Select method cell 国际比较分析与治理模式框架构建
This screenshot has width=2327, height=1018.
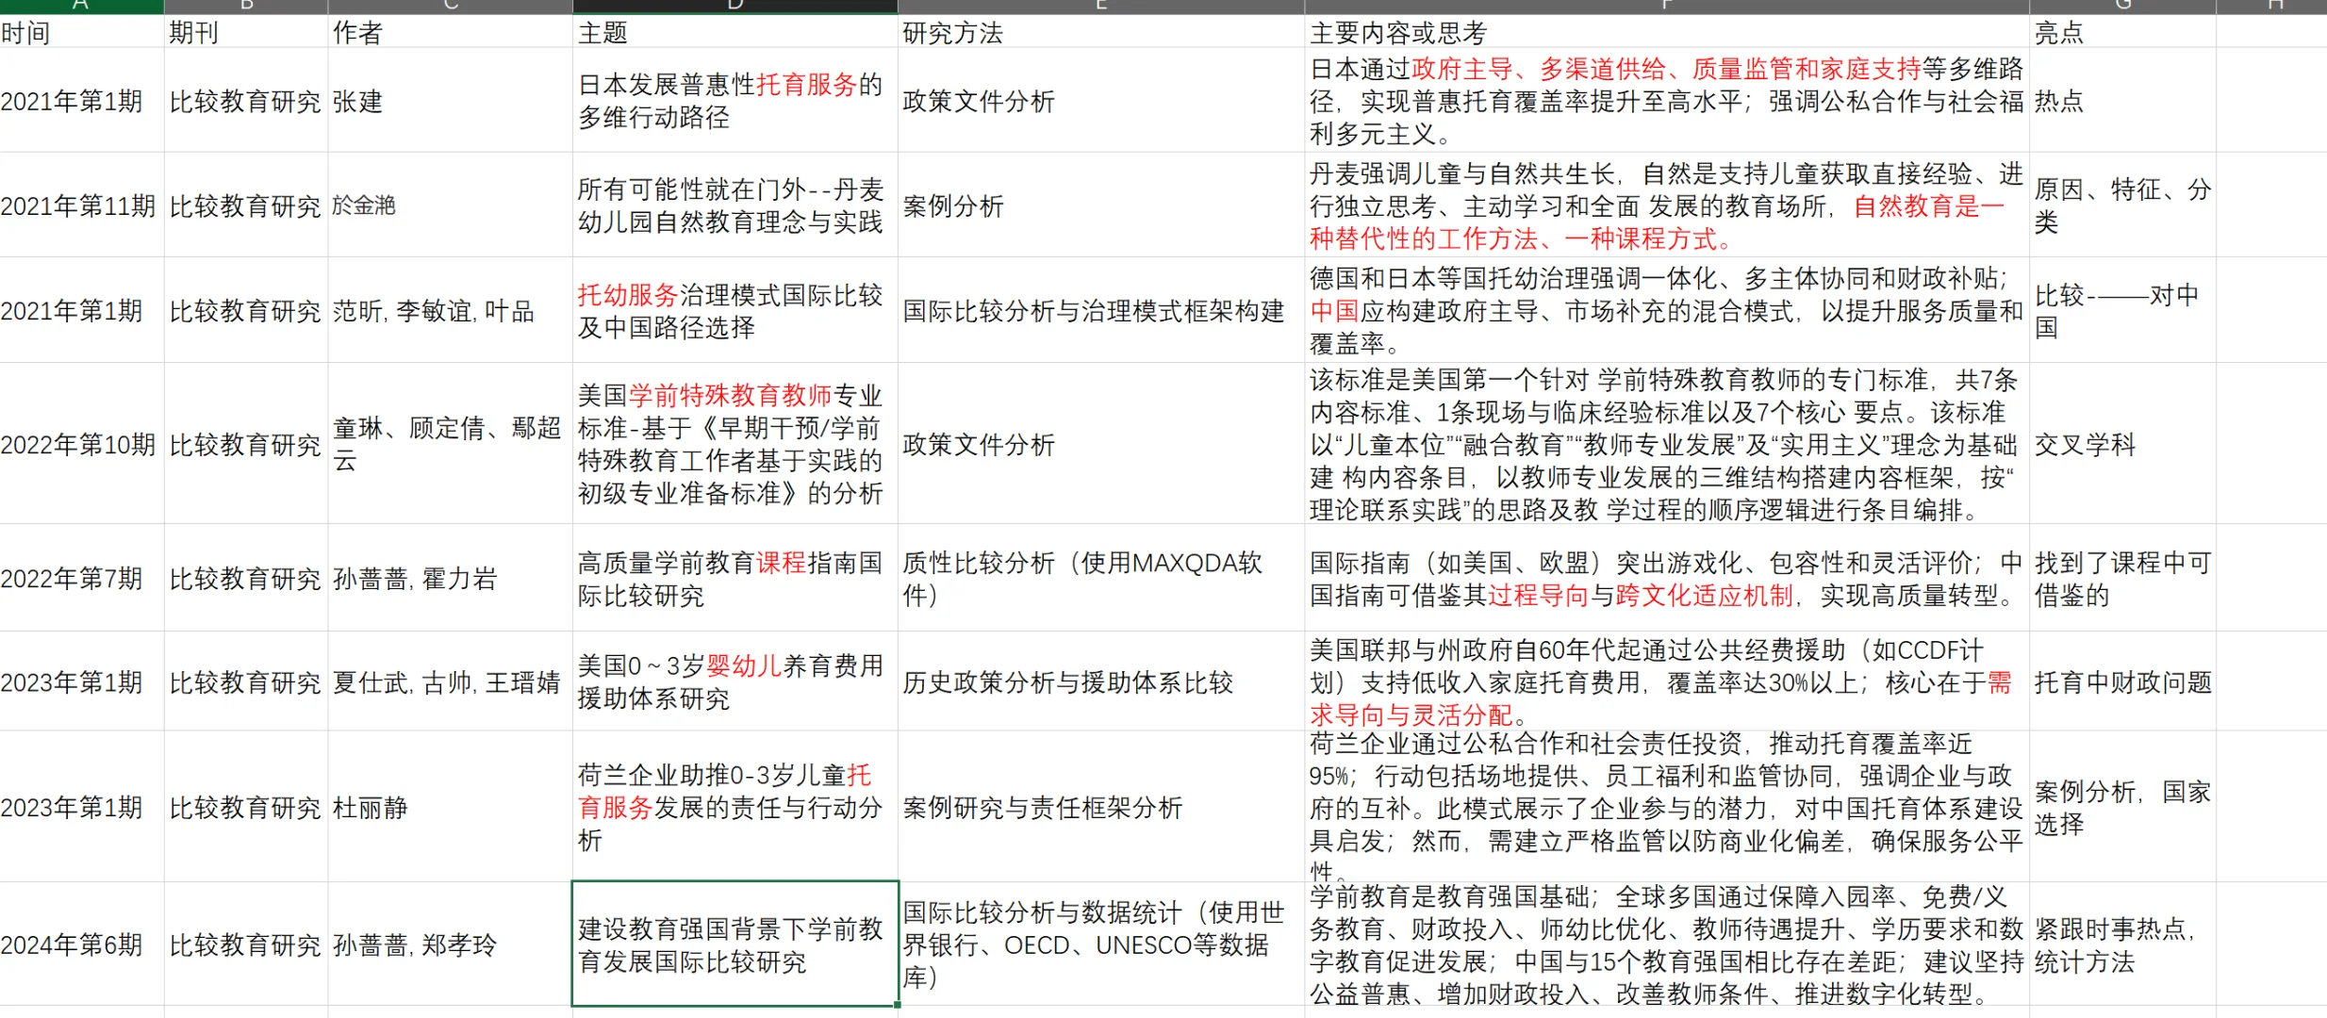pyautogui.click(x=1100, y=310)
